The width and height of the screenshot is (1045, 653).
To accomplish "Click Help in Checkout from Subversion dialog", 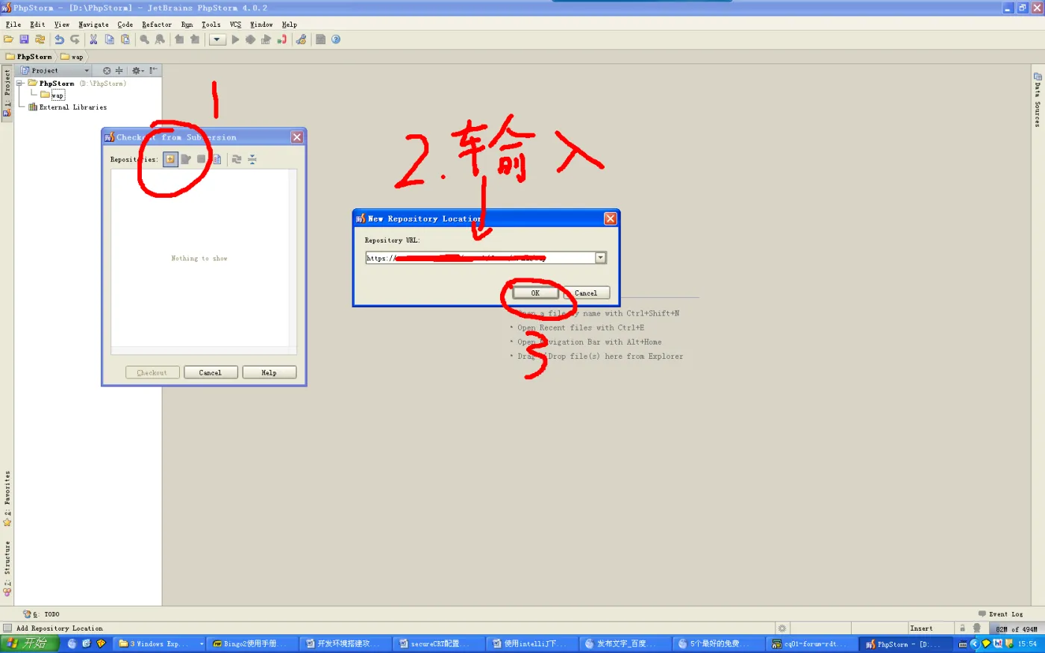I will point(269,372).
